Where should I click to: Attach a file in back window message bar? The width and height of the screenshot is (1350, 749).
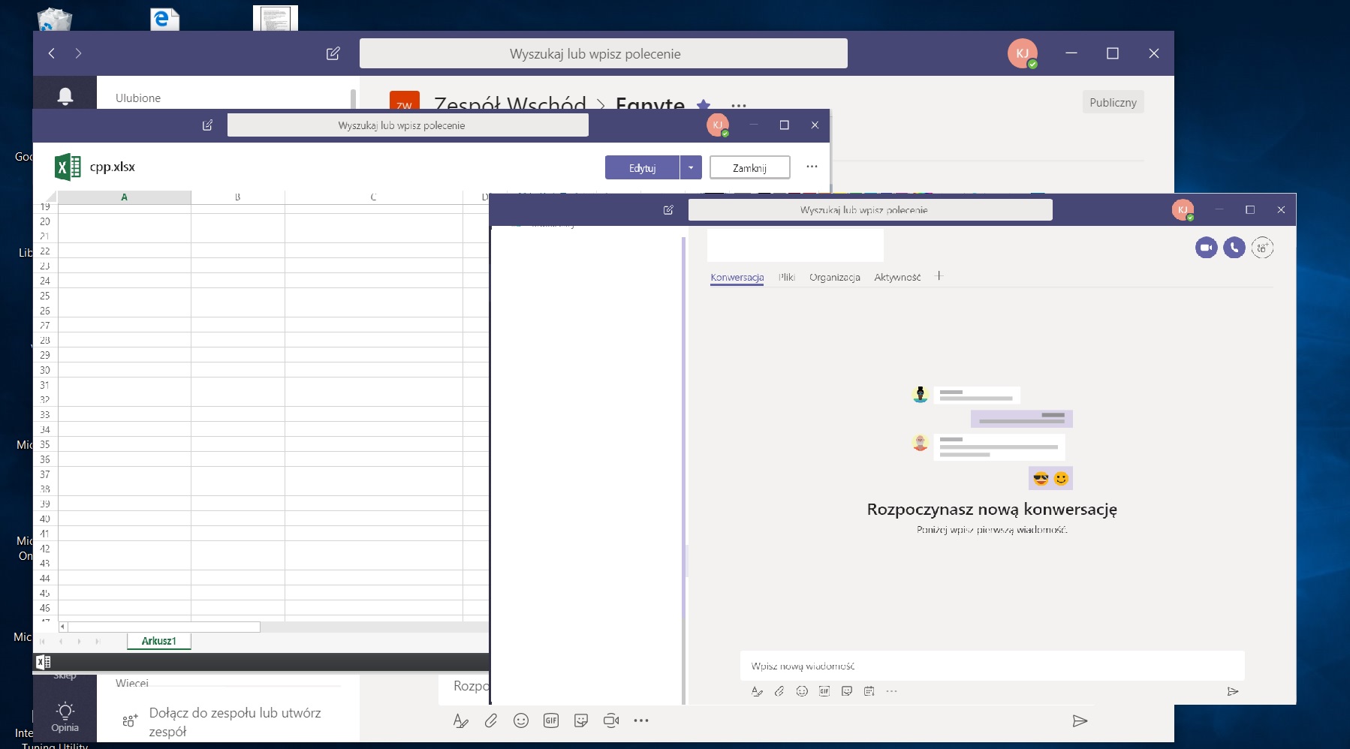click(491, 721)
